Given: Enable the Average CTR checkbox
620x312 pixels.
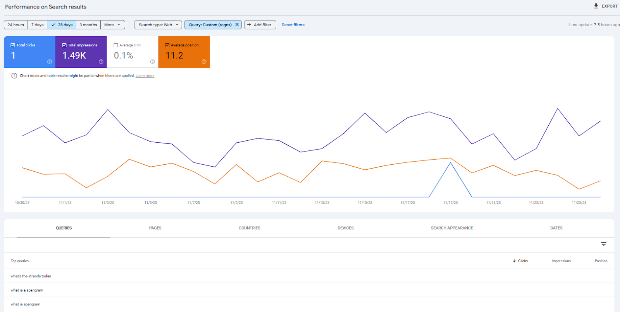Looking at the screenshot, I should click(x=116, y=45).
